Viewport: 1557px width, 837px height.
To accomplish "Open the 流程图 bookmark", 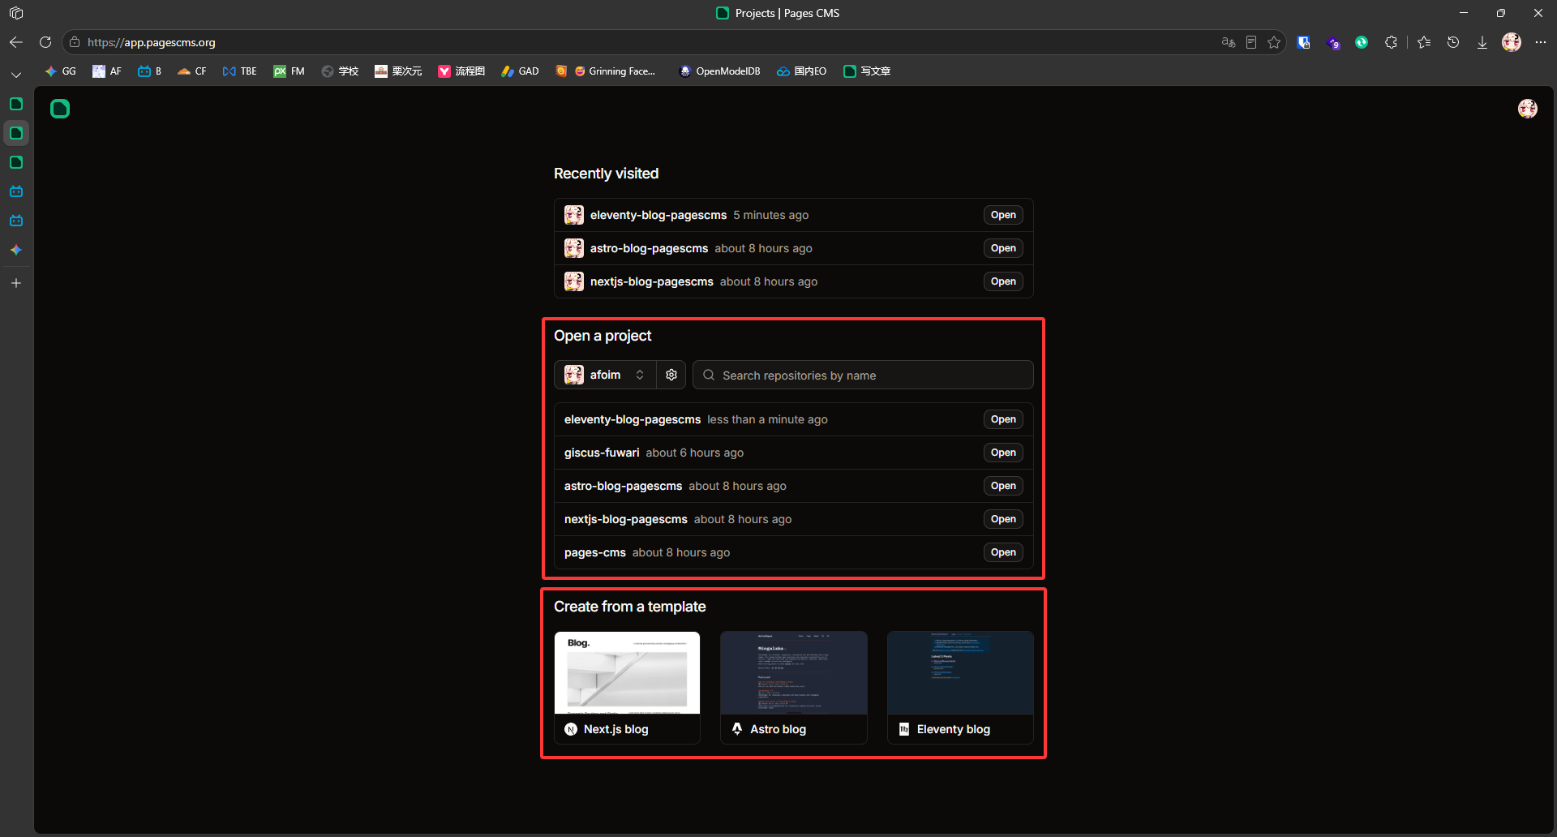I will tap(461, 71).
